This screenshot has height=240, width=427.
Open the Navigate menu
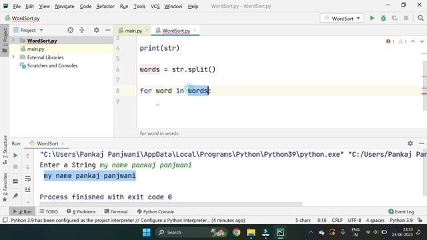pos(65,6)
